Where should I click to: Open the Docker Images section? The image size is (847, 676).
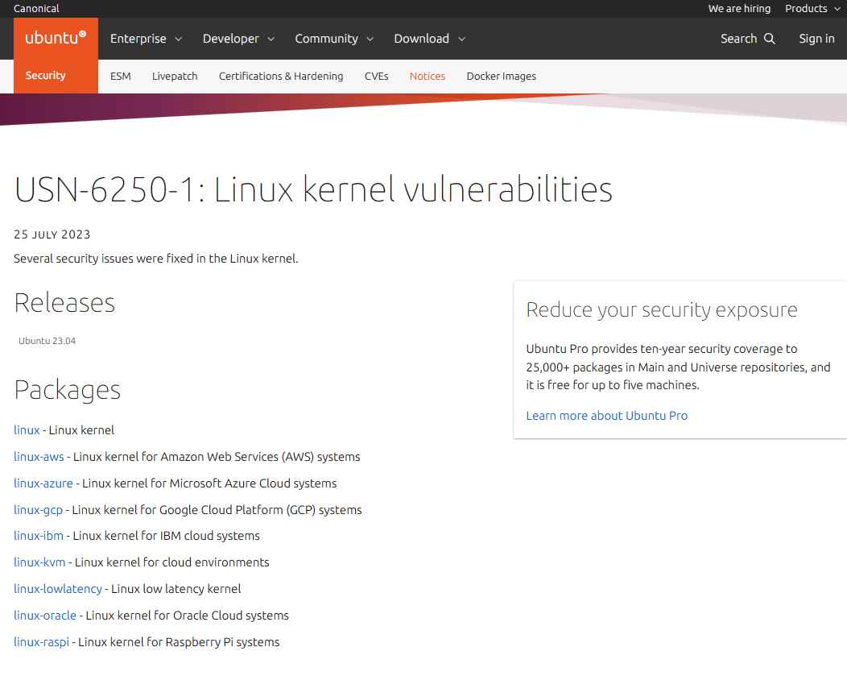(501, 76)
